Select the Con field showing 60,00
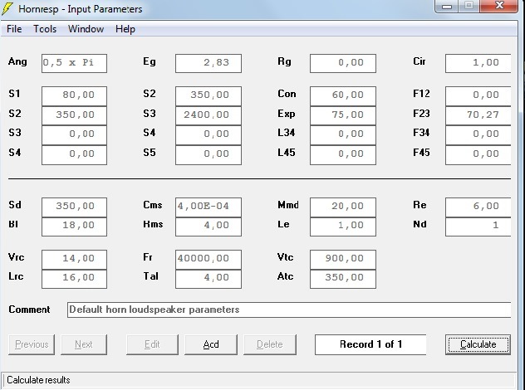This screenshot has width=525, height=390. tap(343, 96)
